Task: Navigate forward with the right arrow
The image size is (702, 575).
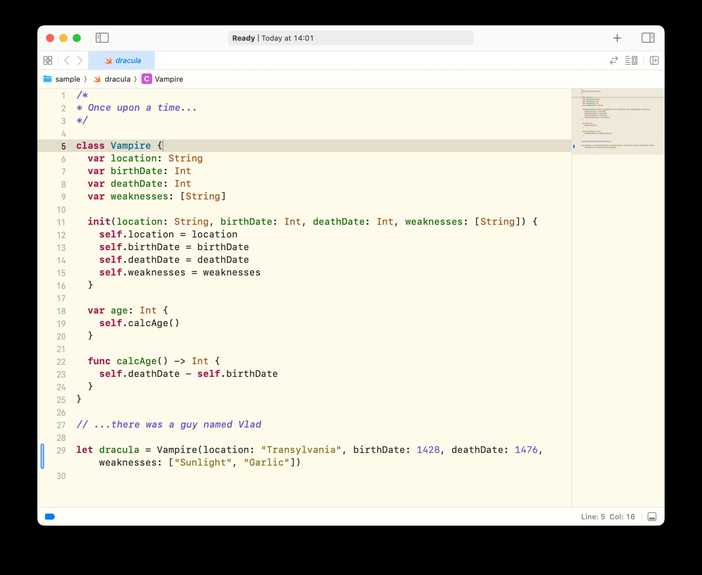Action: pos(80,60)
